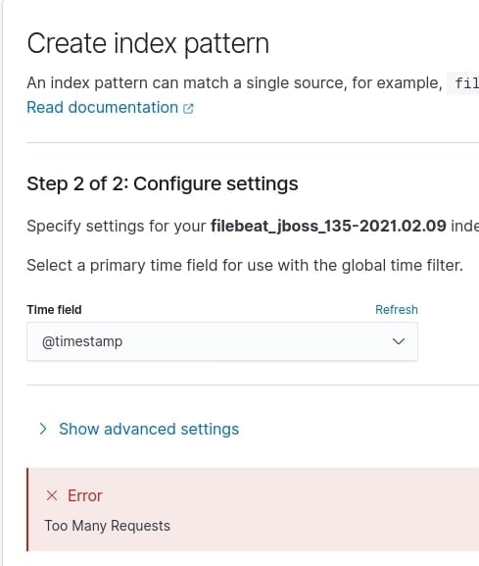Click the time field dropdown chevron arrow
479x566 pixels.
tap(399, 341)
